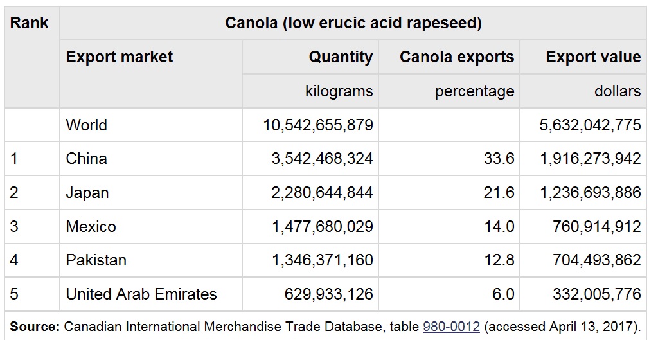The image size is (649, 340).
Task: Click the Pakistan market cell
Action: coord(96,260)
